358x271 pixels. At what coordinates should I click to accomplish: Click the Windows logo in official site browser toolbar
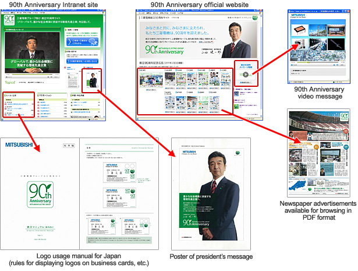pos(260,13)
